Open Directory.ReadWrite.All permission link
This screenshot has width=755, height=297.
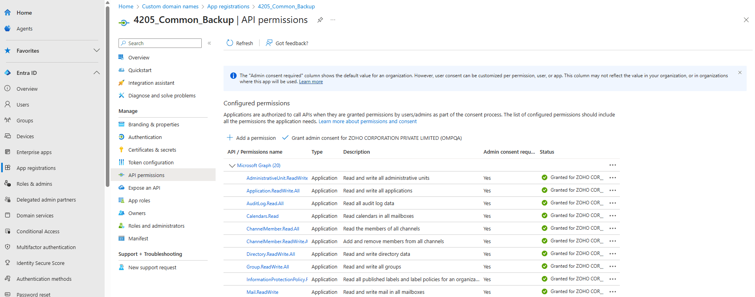(x=271, y=254)
